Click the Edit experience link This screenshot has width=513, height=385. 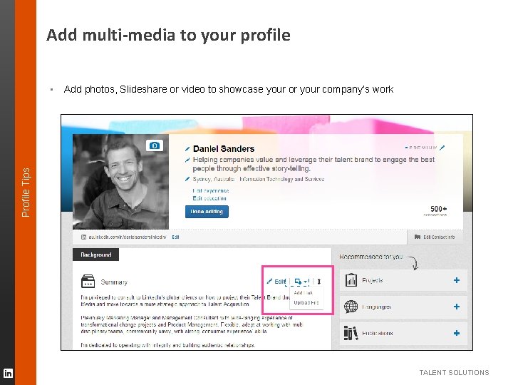(211, 190)
